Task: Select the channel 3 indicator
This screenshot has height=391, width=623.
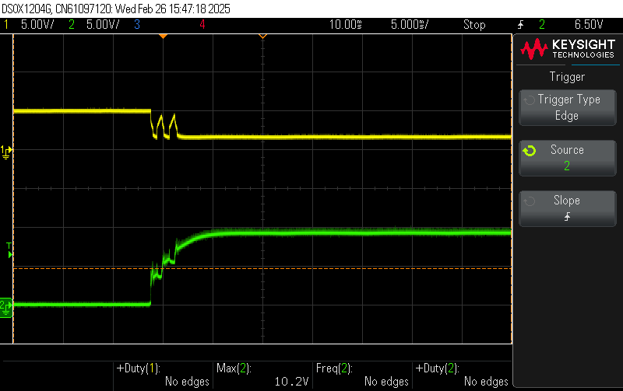Action: 137,25
